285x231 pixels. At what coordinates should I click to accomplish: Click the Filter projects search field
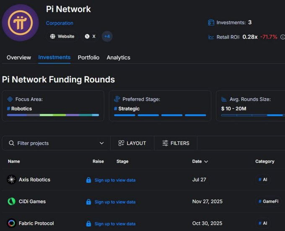click(x=56, y=143)
